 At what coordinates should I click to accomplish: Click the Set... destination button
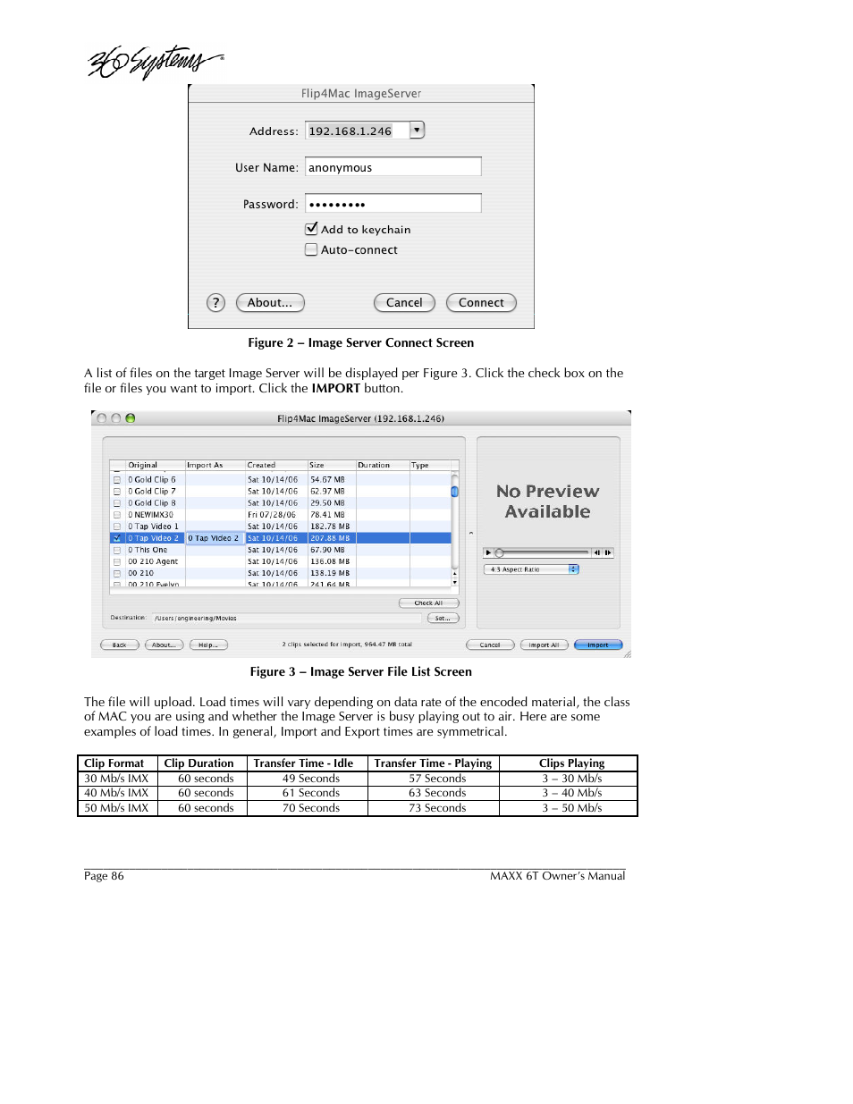[x=443, y=619]
